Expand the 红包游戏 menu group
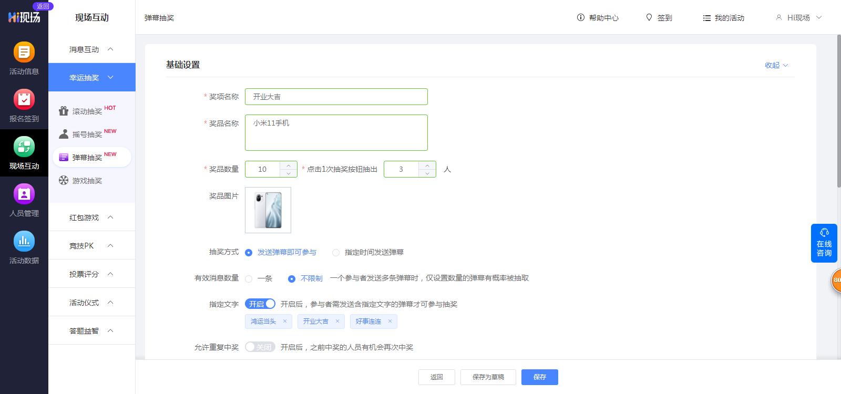This screenshot has width=841, height=394. tap(91, 217)
